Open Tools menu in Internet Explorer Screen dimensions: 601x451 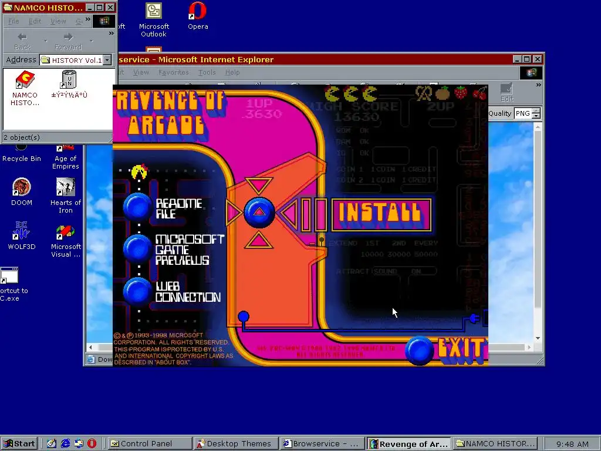point(207,72)
